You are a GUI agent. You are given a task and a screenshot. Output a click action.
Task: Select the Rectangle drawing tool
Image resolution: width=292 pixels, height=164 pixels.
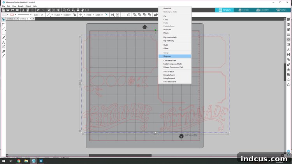[x=4, y=33]
